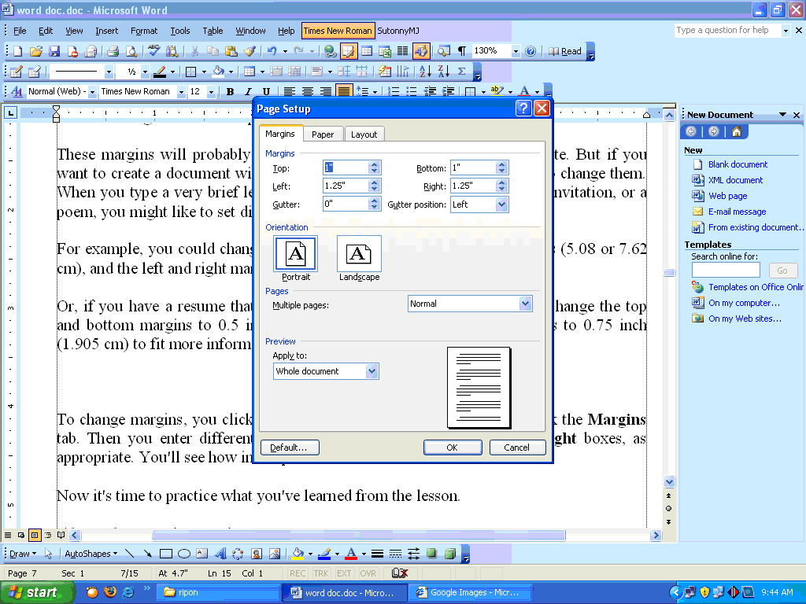Open the Multiple pages dropdown
Image resolution: width=806 pixels, height=604 pixels.
[x=470, y=303]
